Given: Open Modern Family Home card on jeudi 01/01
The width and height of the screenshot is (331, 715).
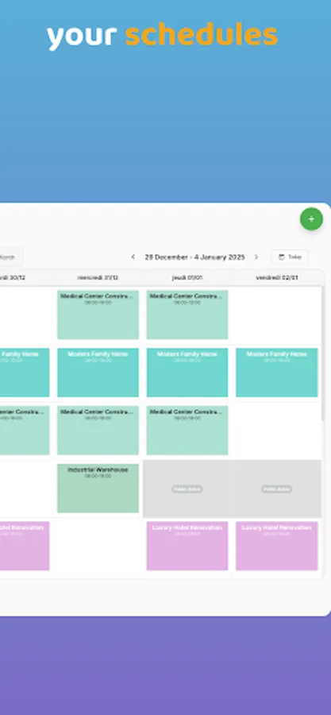Looking at the screenshot, I should (187, 373).
